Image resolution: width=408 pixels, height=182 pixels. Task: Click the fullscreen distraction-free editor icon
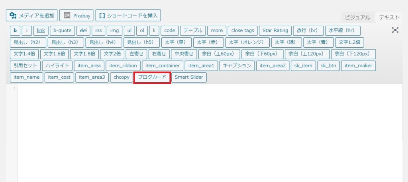tap(395, 30)
